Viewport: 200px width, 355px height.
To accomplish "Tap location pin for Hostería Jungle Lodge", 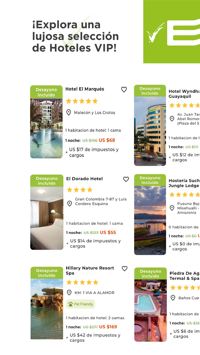I will [x=172, y=208].
